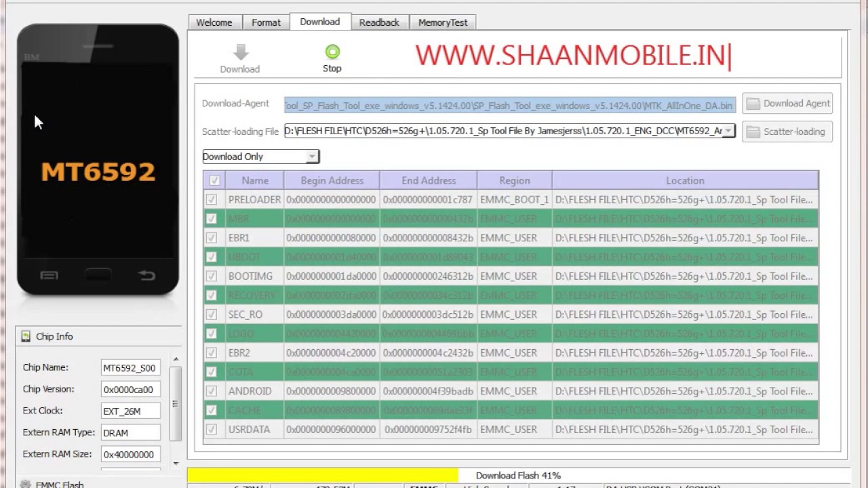Select the Download tab
Viewport: 868px width, 488px height.
(x=320, y=22)
